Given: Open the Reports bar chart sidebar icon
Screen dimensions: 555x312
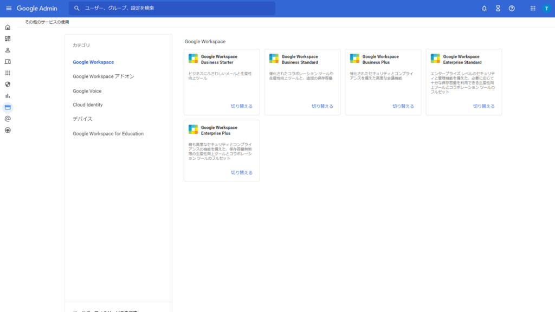Looking at the screenshot, I should pos(8,96).
